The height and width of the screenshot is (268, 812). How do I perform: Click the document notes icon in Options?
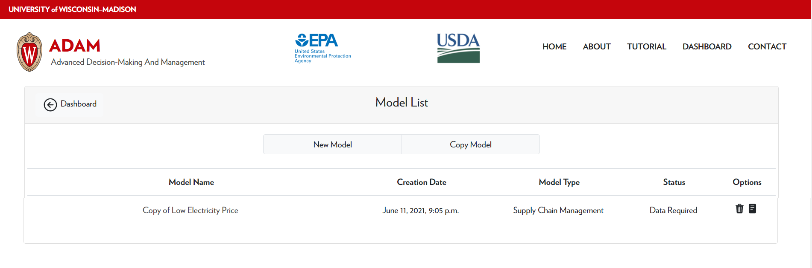coord(753,209)
